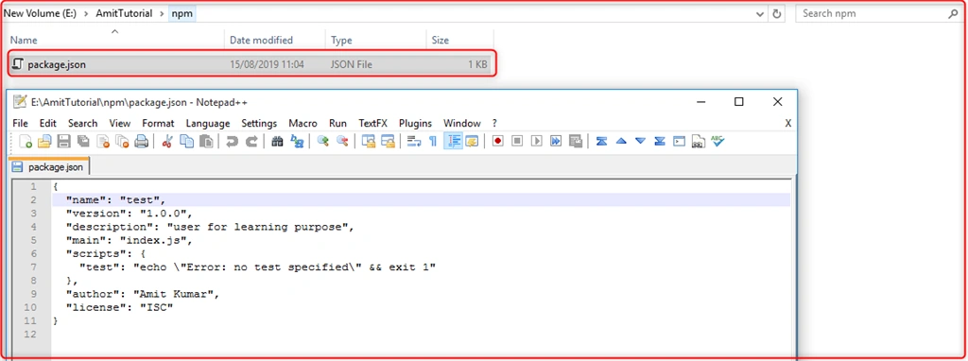Run macro multiple times fast-forward icon

pos(556,142)
